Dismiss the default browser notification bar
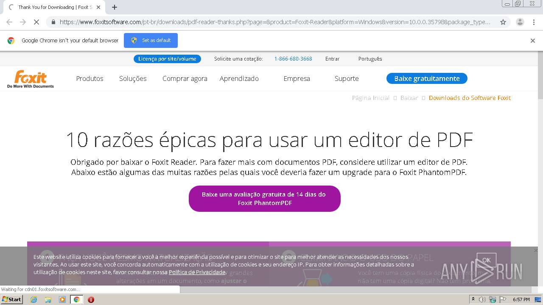The height and width of the screenshot is (305, 543). pyautogui.click(x=533, y=41)
